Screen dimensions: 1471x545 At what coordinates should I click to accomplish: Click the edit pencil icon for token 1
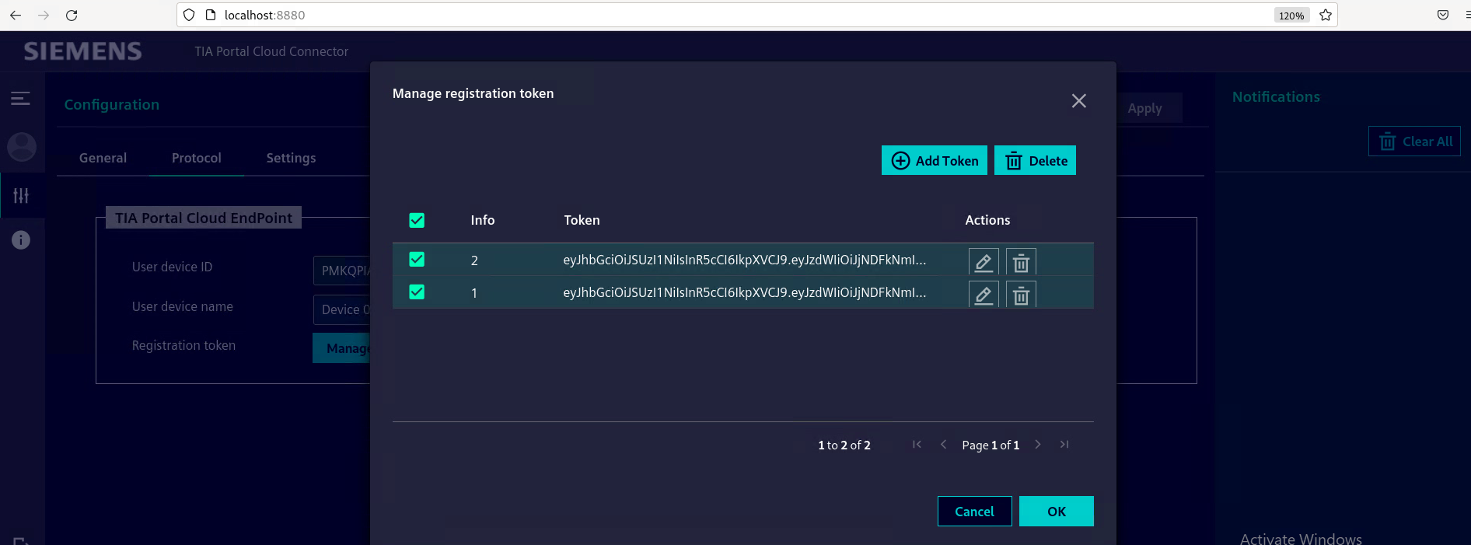click(x=984, y=295)
